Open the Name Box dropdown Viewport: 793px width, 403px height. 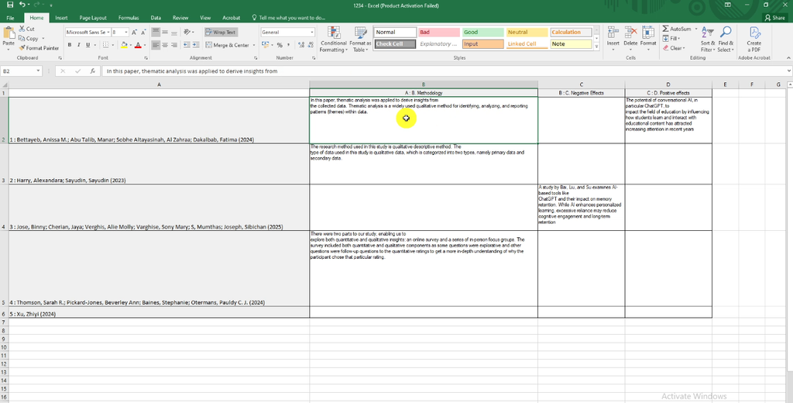coord(38,71)
